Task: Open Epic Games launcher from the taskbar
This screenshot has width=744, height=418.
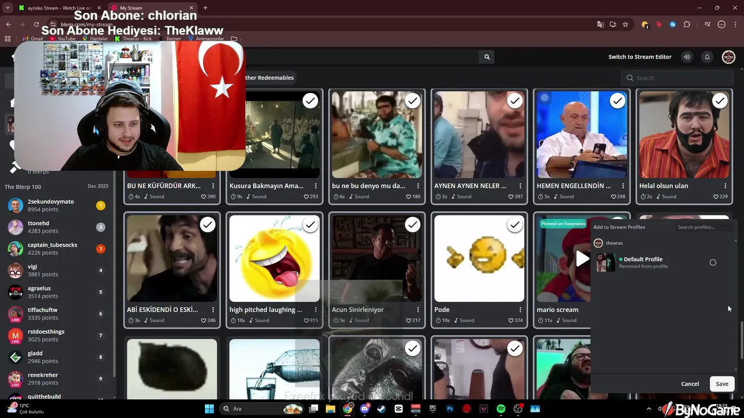Action: point(432,409)
